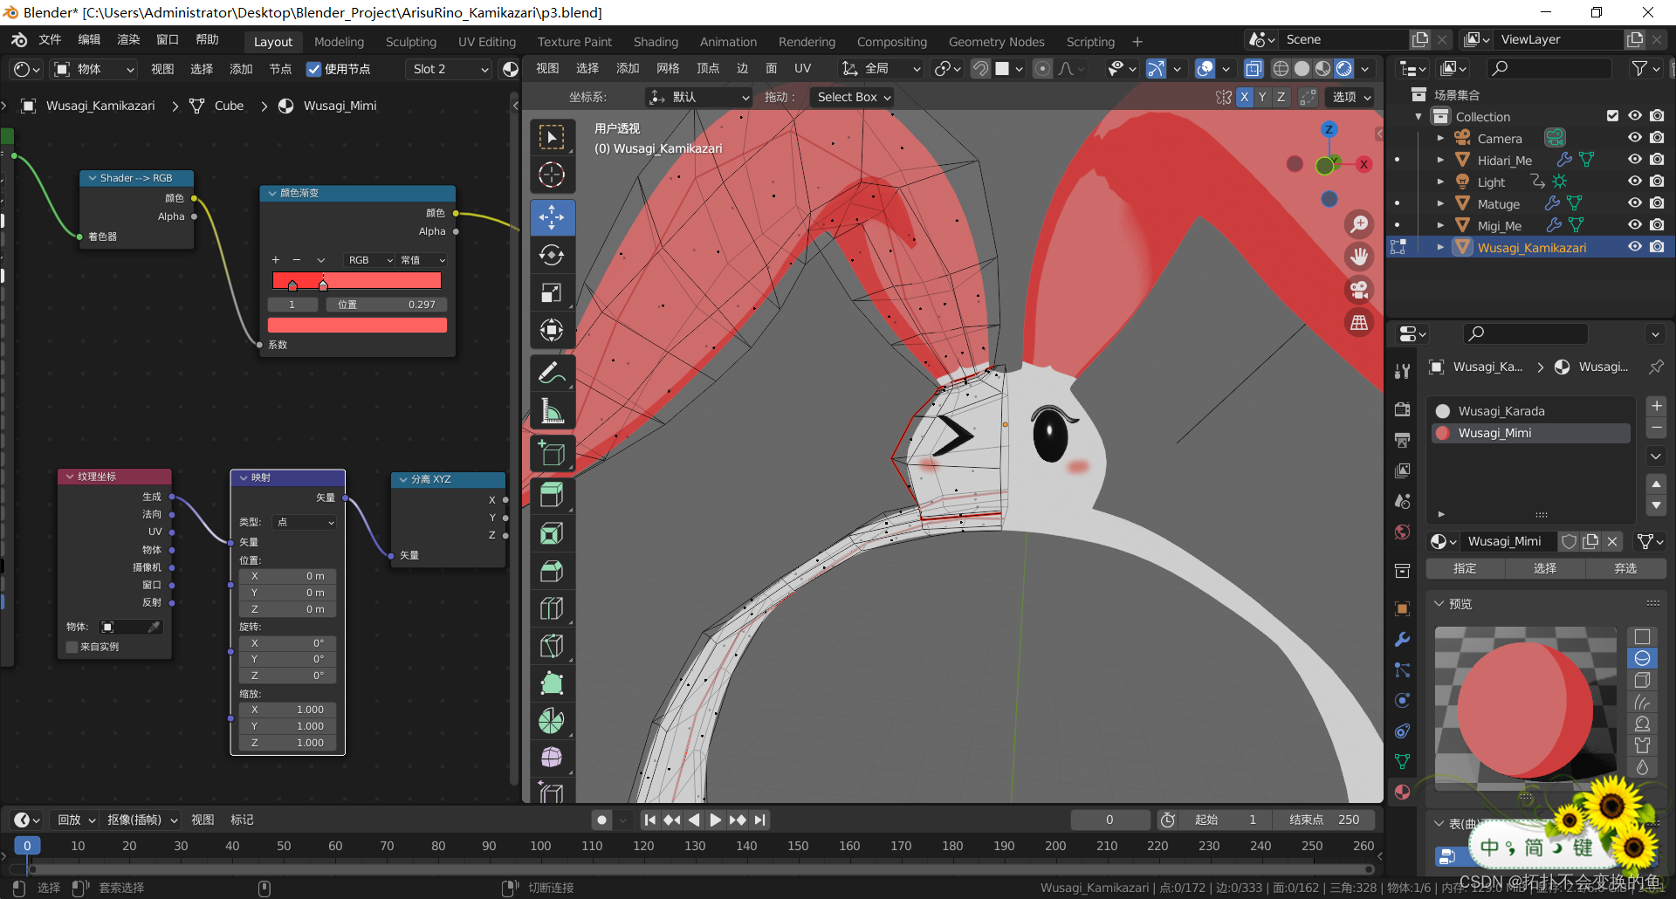Select the Bevel tool
Viewport: 1676px width, 899px height.
pyautogui.click(x=552, y=571)
